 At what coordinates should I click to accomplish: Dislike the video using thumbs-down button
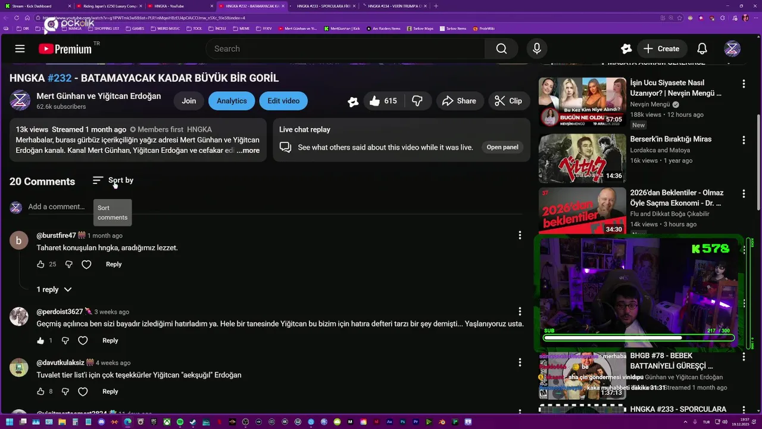point(417,101)
